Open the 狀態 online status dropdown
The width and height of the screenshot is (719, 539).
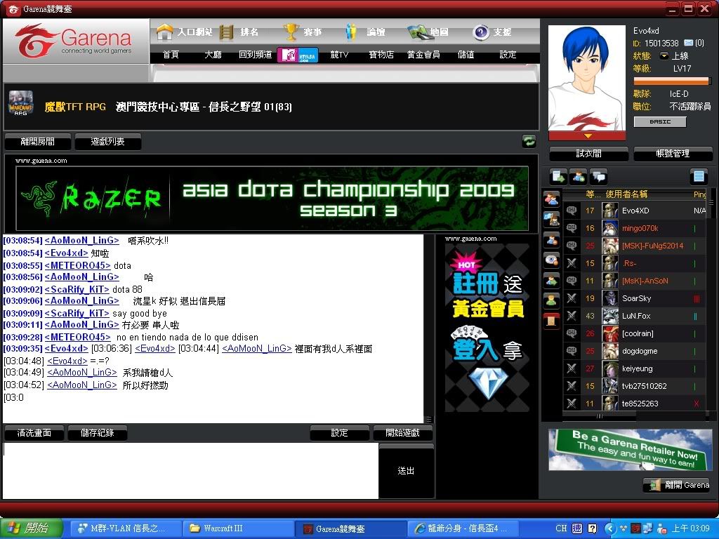[664, 56]
